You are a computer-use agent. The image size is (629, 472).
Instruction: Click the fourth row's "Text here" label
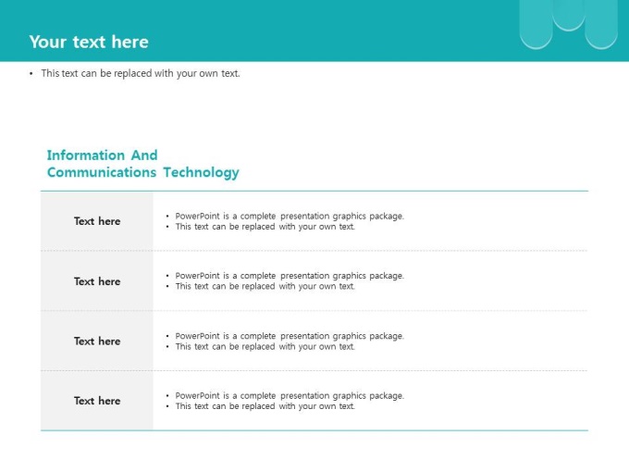tap(97, 401)
